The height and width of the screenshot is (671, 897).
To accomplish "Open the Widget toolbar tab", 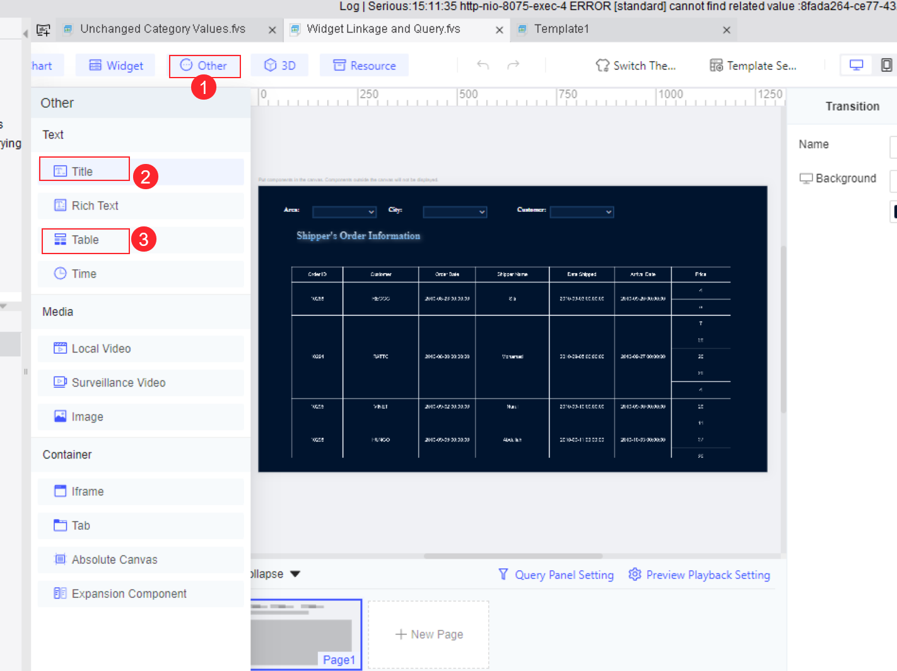I will click(116, 66).
